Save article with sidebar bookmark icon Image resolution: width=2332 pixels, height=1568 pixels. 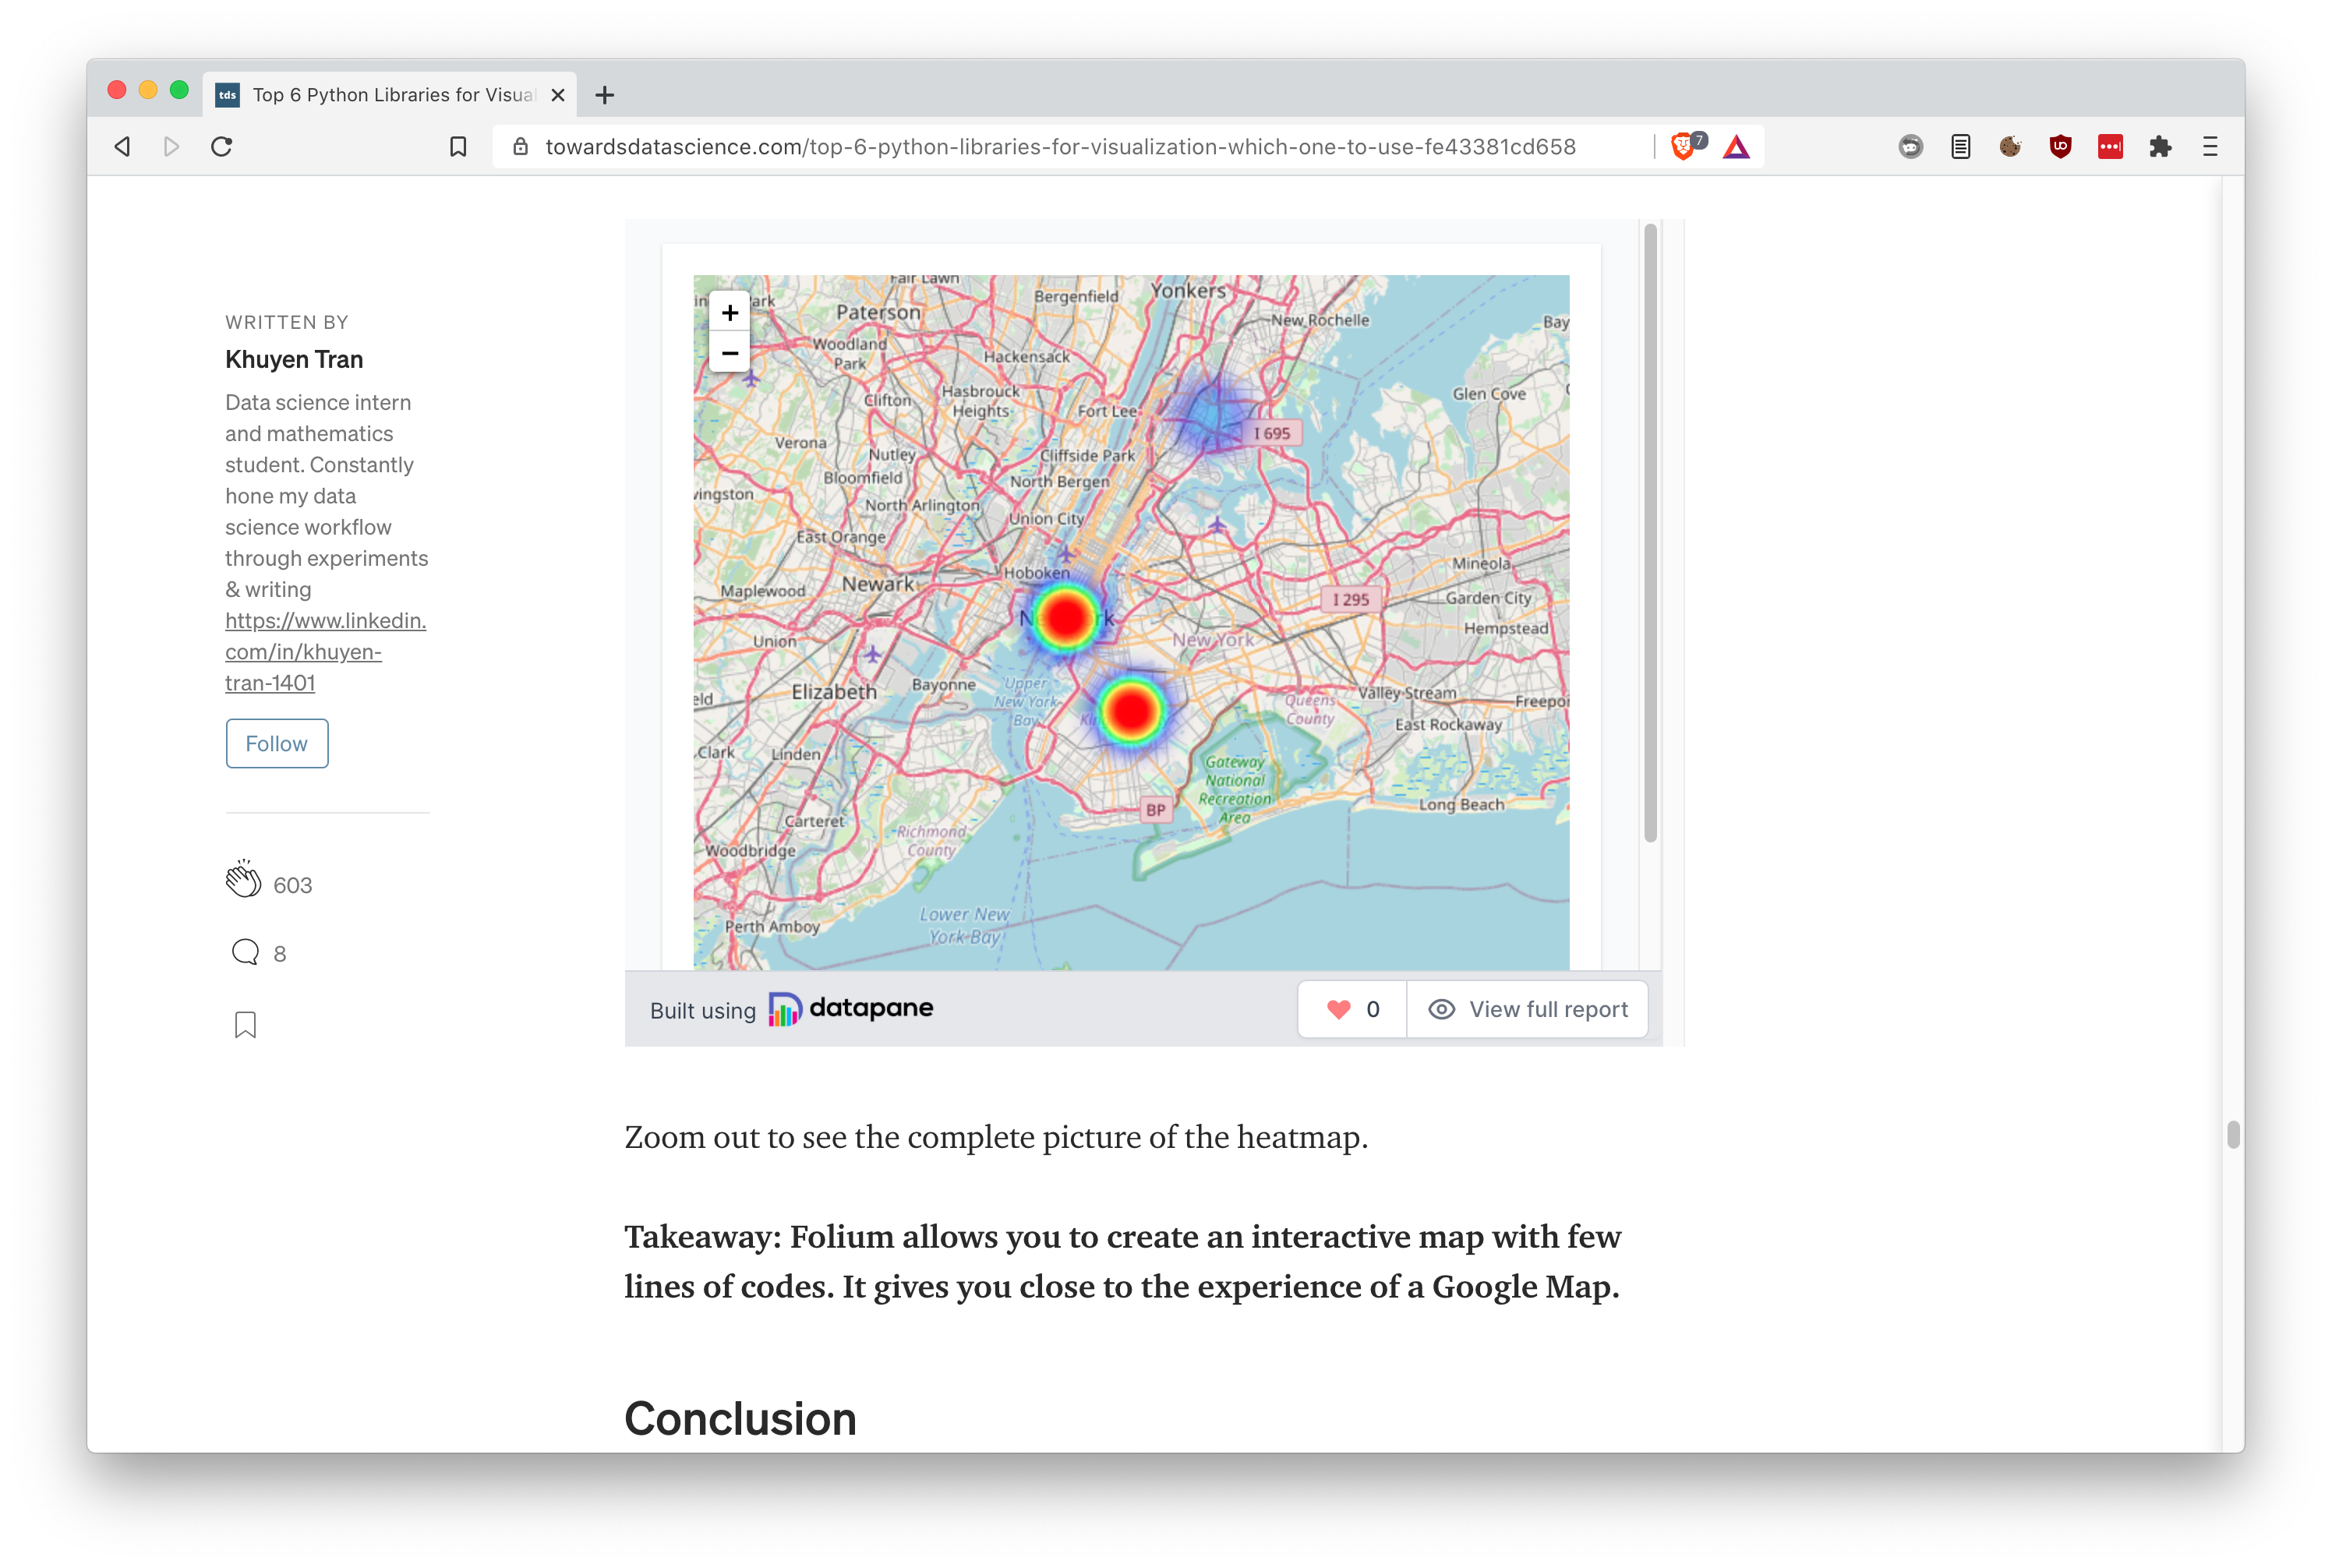click(x=245, y=1025)
